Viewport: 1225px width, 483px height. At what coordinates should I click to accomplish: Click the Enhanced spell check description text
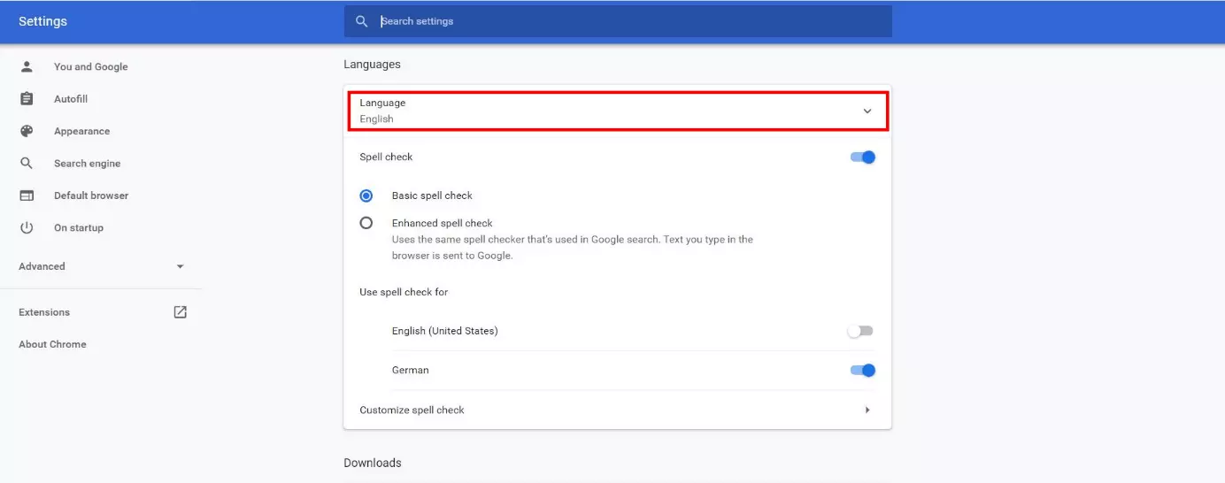(x=573, y=248)
